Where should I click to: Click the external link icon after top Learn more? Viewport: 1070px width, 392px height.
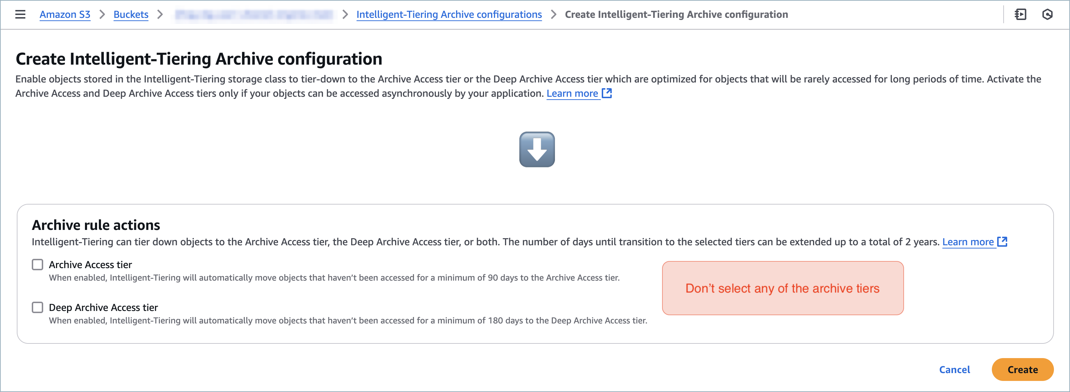[607, 94]
